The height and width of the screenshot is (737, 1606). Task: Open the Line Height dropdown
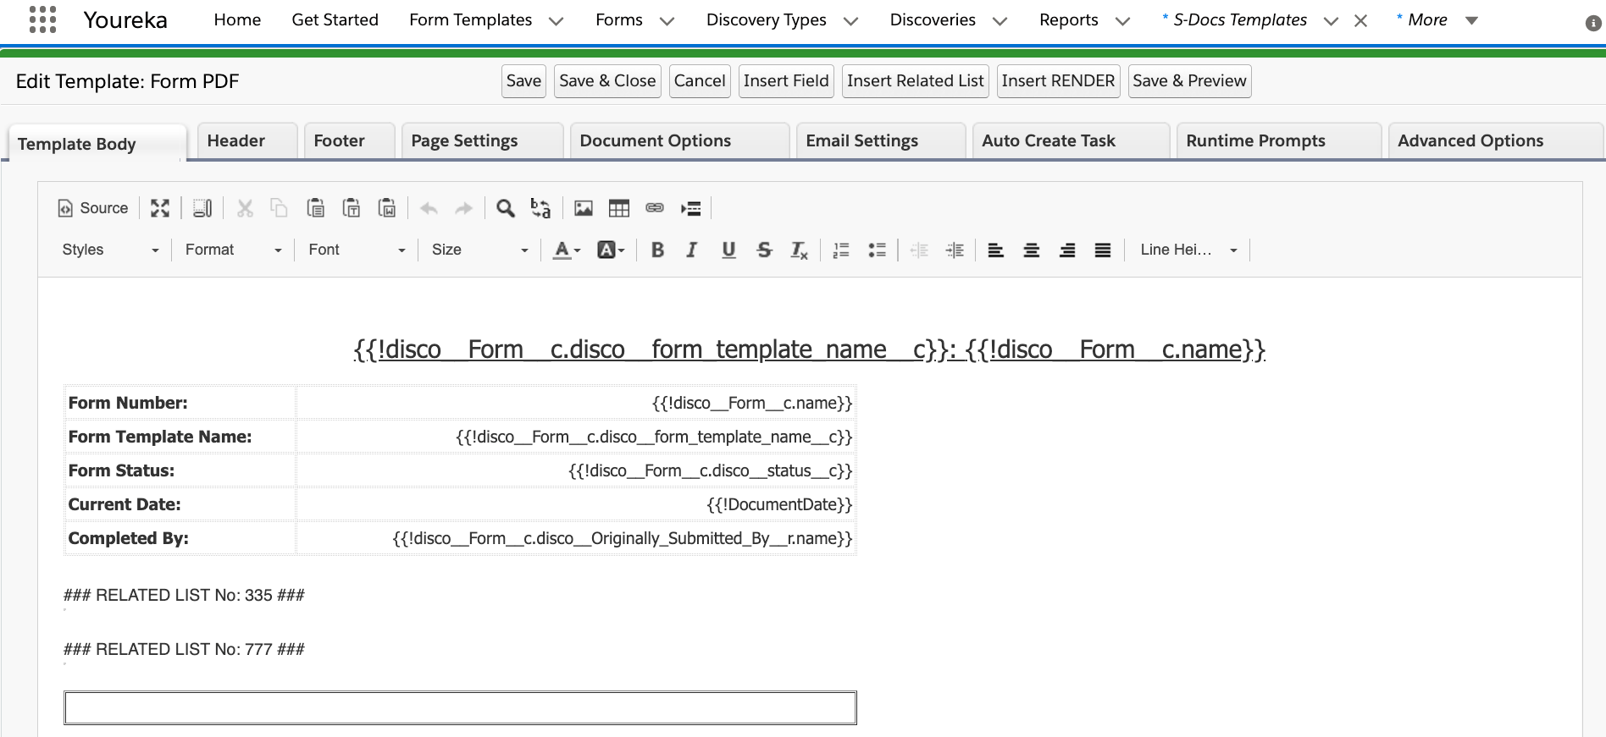tap(1188, 250)
